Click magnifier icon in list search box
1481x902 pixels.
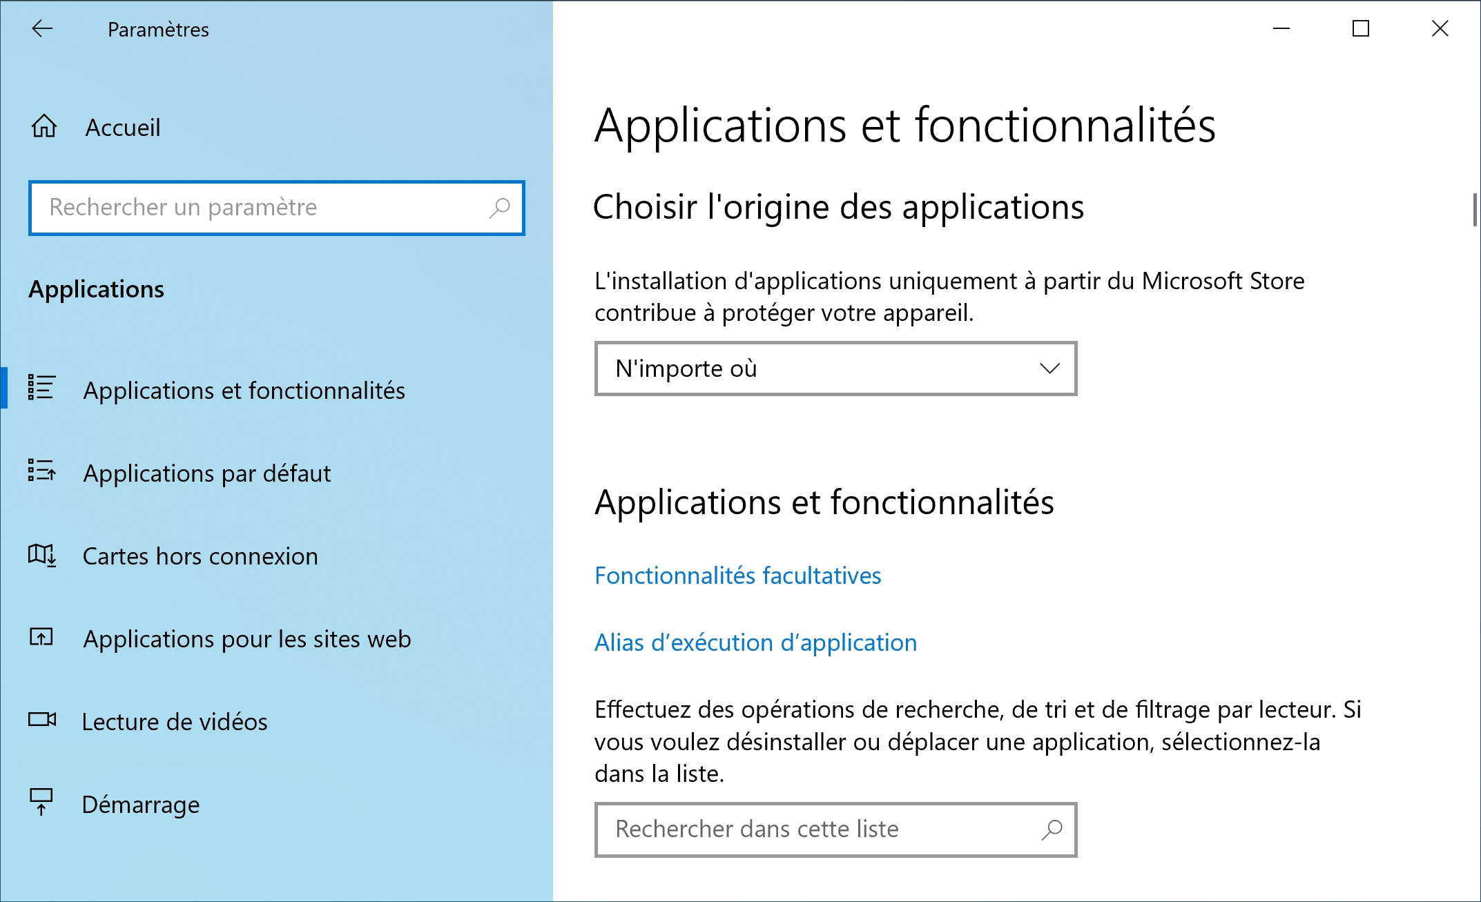[x=1052, y=829]
